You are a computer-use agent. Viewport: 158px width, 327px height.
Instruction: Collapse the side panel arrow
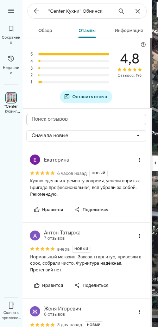[155, 163]
